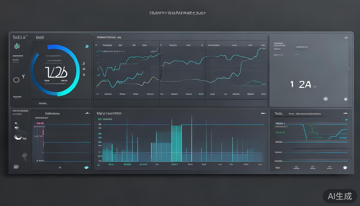Switch to the second tab in top-left panel
Screen dimensions: 360x206
pos(40,38)
